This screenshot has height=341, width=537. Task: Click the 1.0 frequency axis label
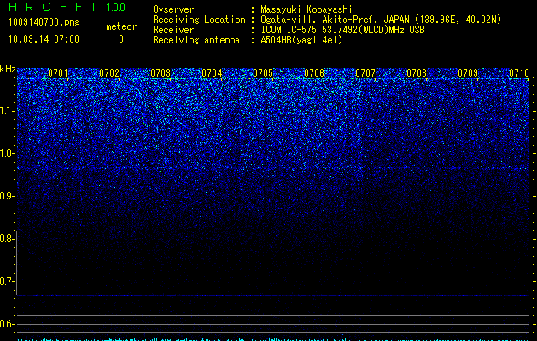tap(8, 153)
